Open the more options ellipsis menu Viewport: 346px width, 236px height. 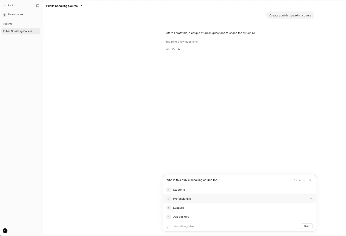[185, 49]
